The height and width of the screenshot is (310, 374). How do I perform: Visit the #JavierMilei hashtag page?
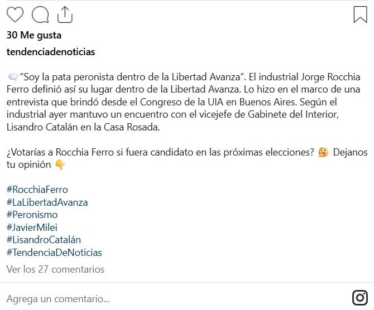coord(32,227)
